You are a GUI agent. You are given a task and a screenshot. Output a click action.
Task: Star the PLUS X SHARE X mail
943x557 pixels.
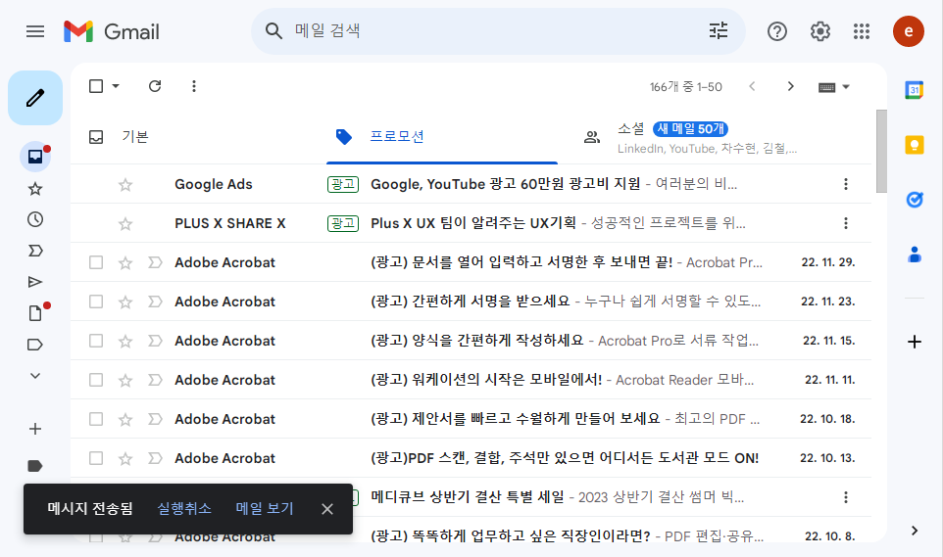point(125,224)
